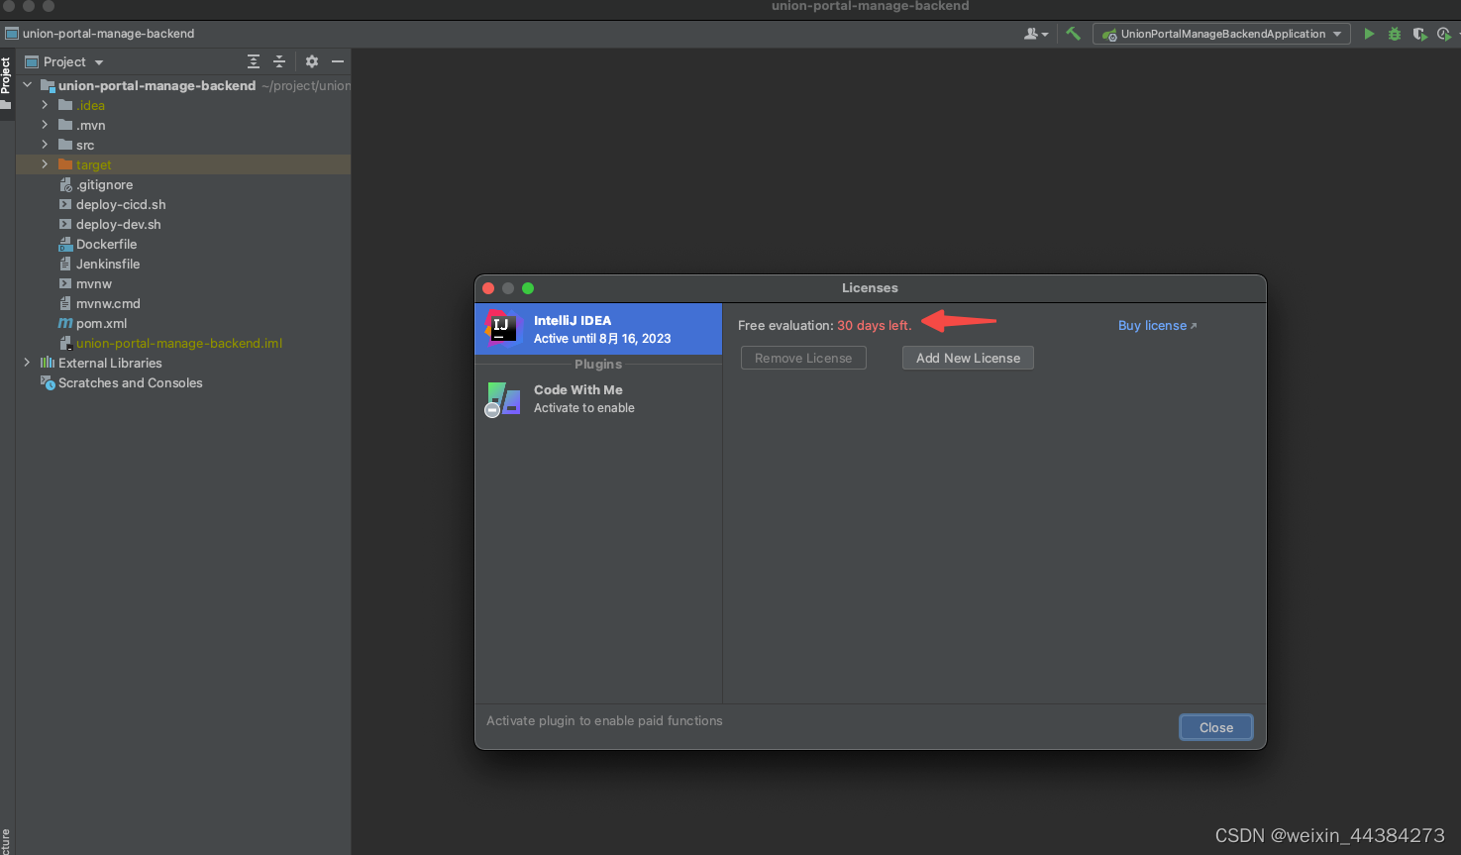Select the .gitignore file
Screen dimensions: 1461x855
click(104, 184)
